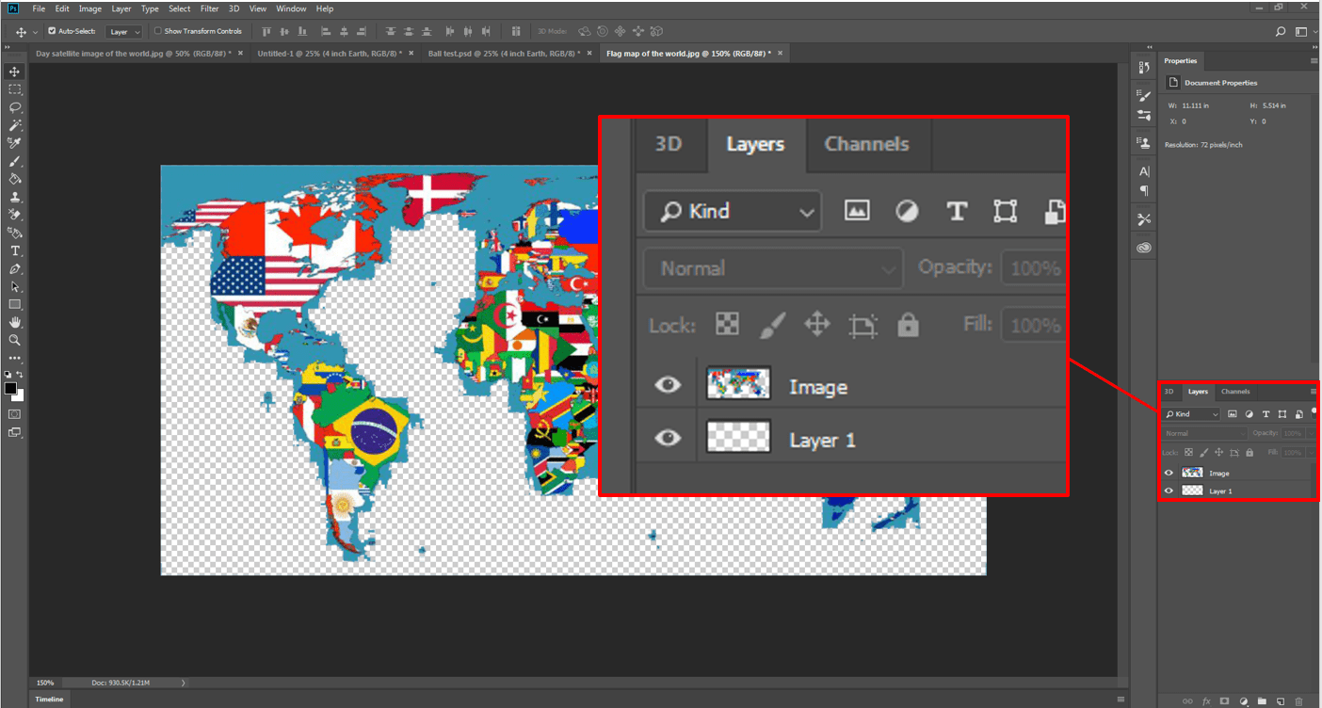Hide the Image layer in docked Layers panel

tap(1169, 473)
